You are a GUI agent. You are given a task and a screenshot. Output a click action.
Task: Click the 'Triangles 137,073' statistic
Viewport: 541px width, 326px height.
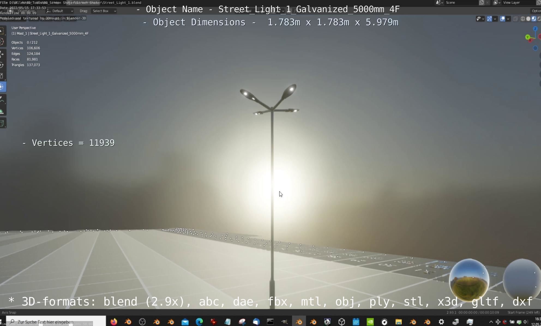26,65
